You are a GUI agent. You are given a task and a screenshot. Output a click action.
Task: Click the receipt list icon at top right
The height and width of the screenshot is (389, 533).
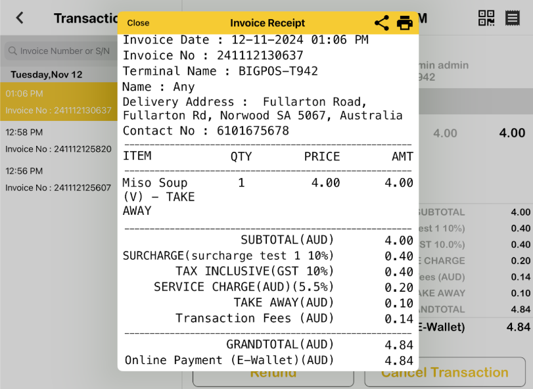tap(513, 18)
